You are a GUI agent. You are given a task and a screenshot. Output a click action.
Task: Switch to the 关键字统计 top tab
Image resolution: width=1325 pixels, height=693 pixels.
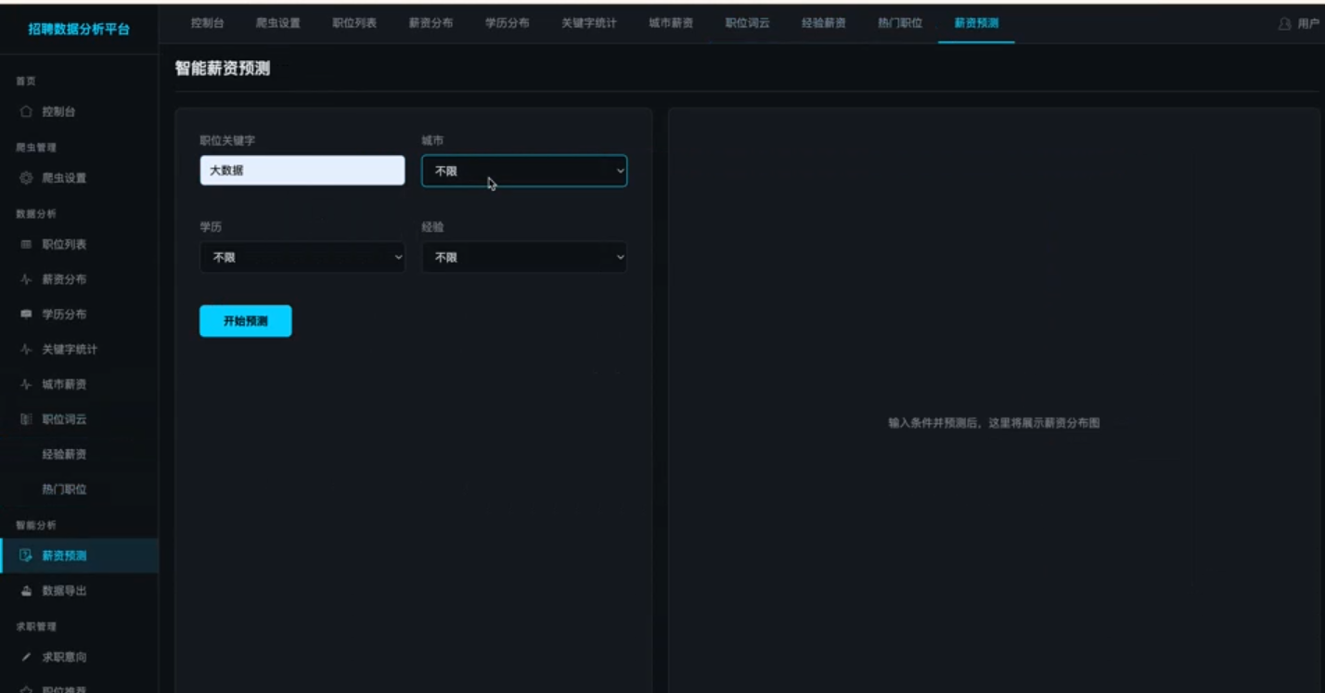pos(589,23)
